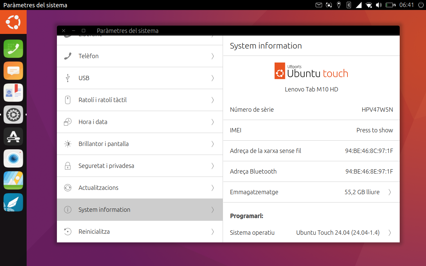Viewport: 426px width, 266px height.
Task: Open Ubuntu Touch 24.04 version details
Action: tap(312, 232)
